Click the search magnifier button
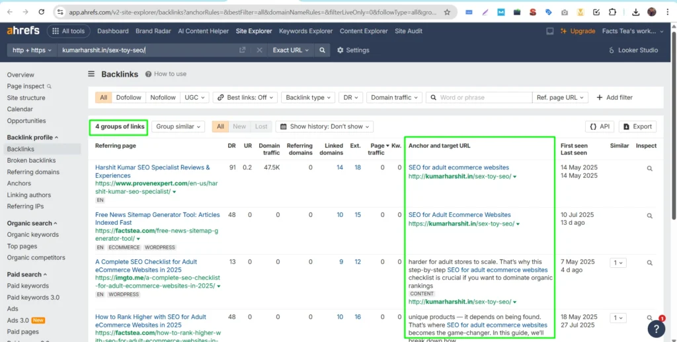This screenshot has height=342, width=677. 322,50
